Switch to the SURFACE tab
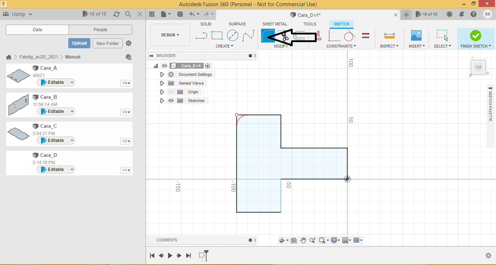496x265 pixels. pyautogui.click(x=237, y=24)
